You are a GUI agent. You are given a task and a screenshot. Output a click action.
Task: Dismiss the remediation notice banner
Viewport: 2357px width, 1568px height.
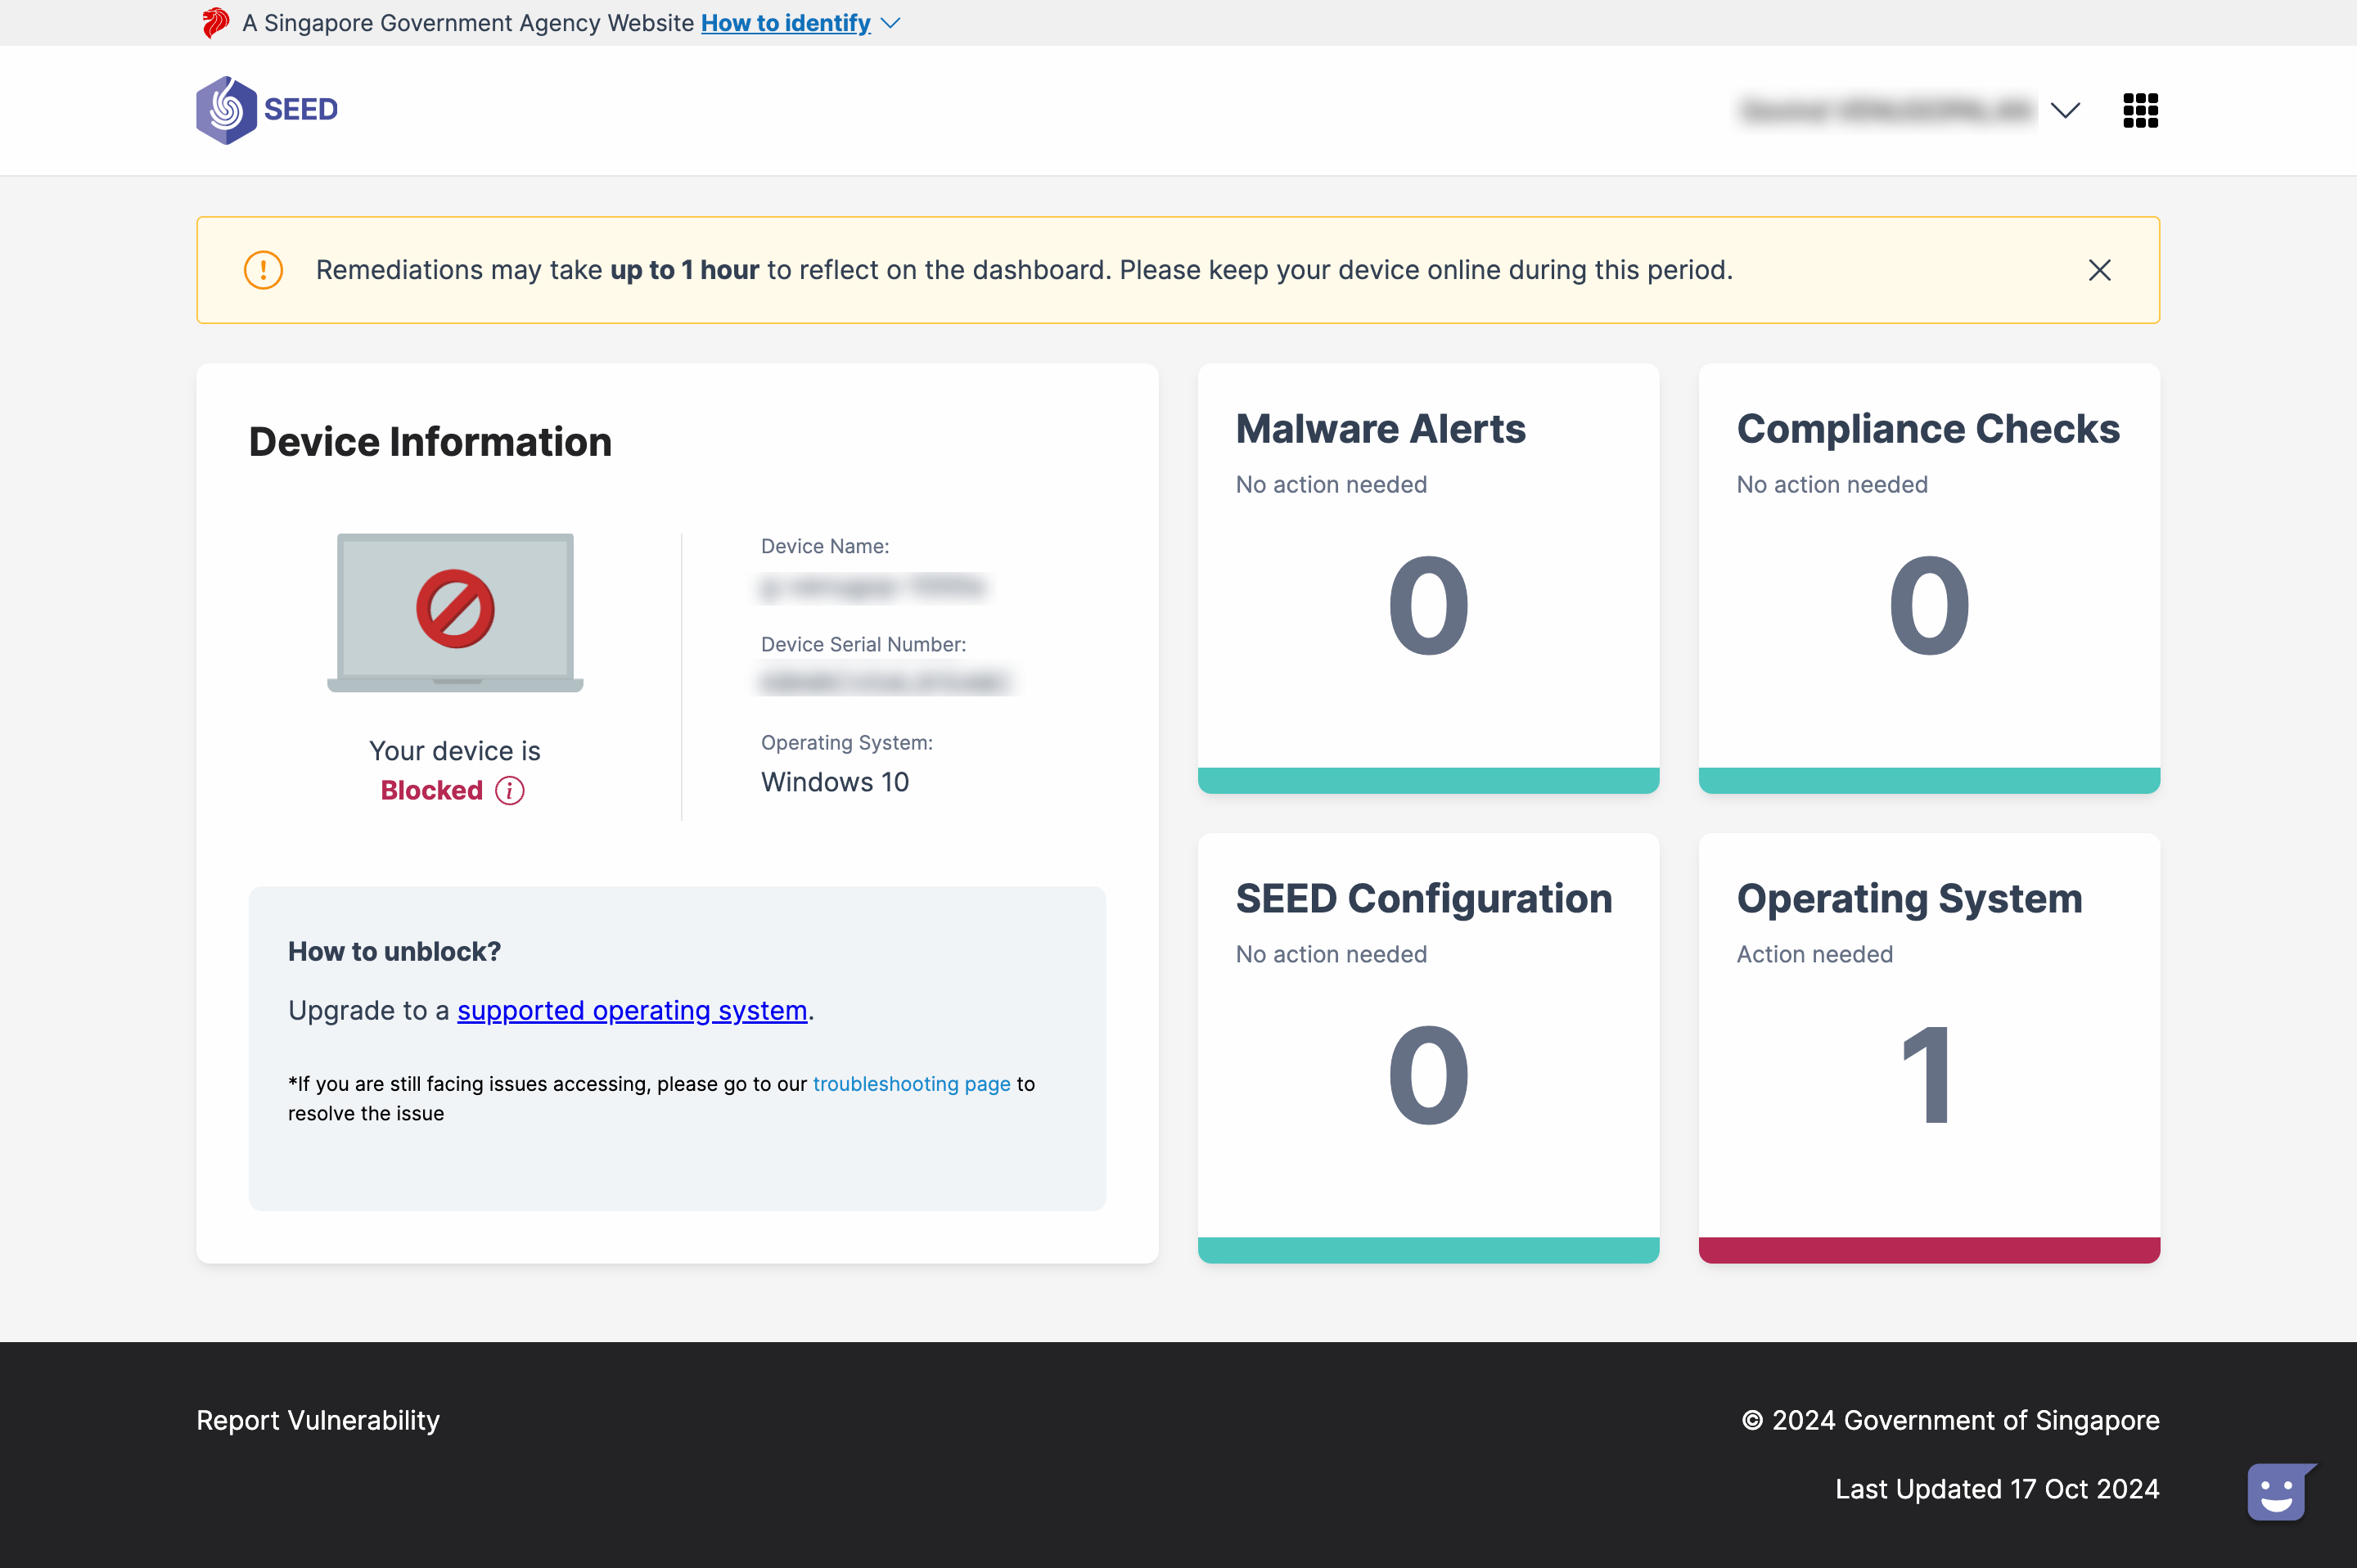(x=2098, y=269)
